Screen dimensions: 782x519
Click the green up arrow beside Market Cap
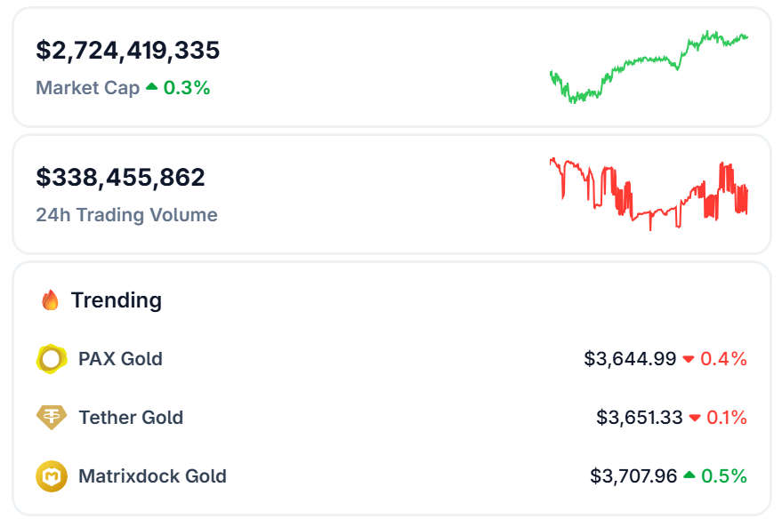pos(151,87)
